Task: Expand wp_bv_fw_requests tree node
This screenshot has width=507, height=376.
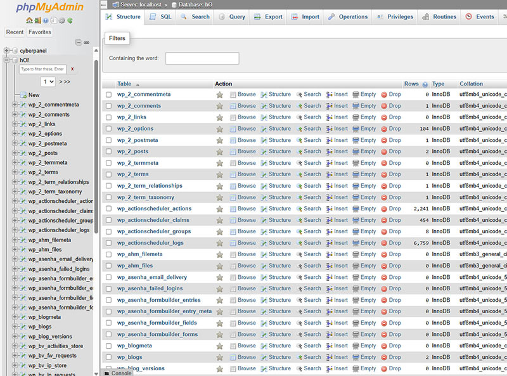Action: click(15, 356)
